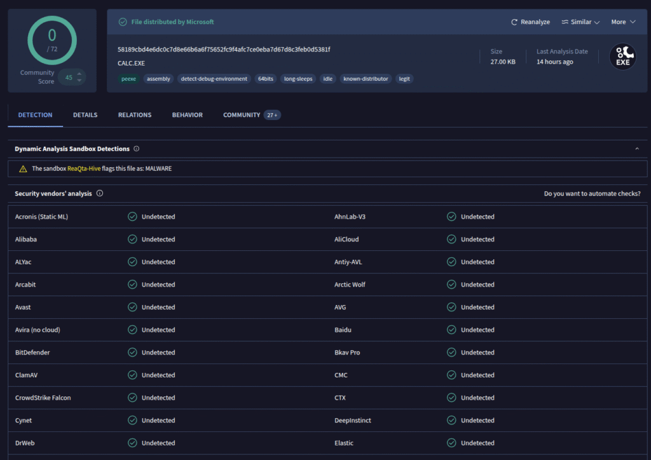Open the Similar dropdown menu
This screenshot has height=460, width=651.
(580, 22)
